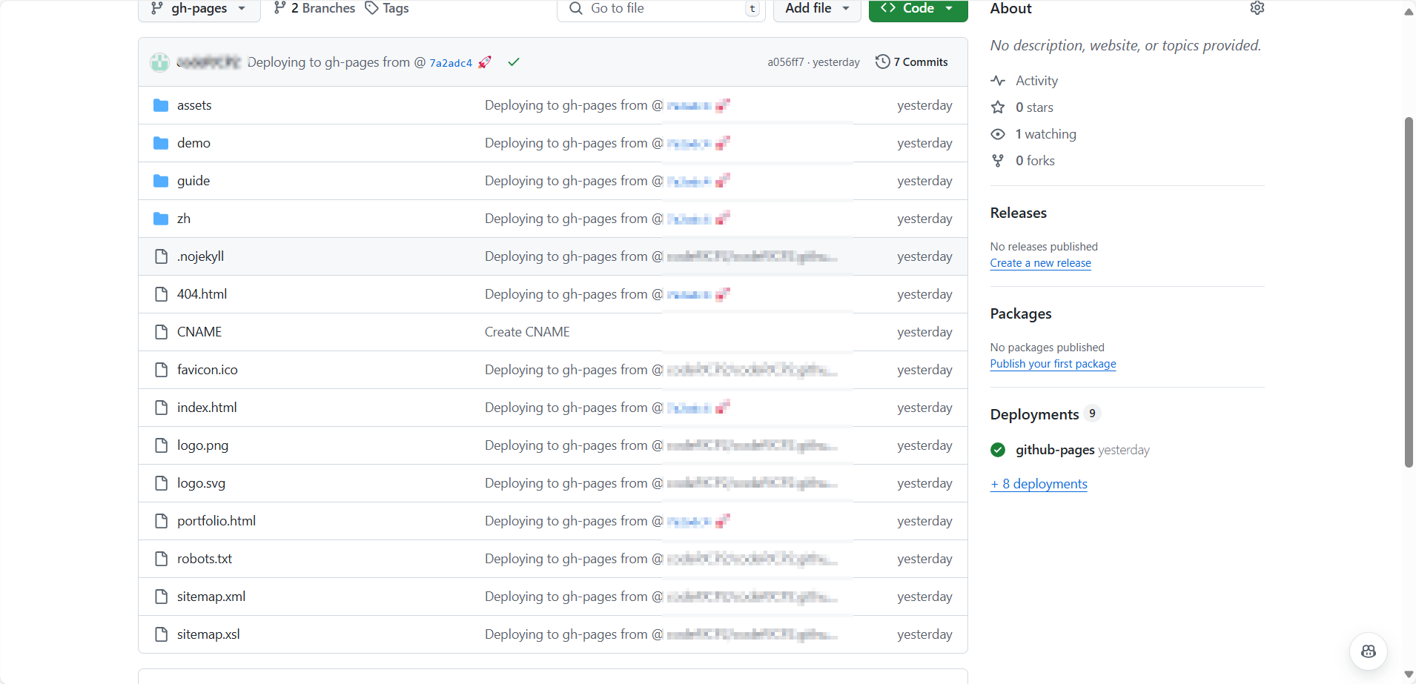Click the file icon beside index.html
Screen dimensions: 1416x684
tap(161, 408)
